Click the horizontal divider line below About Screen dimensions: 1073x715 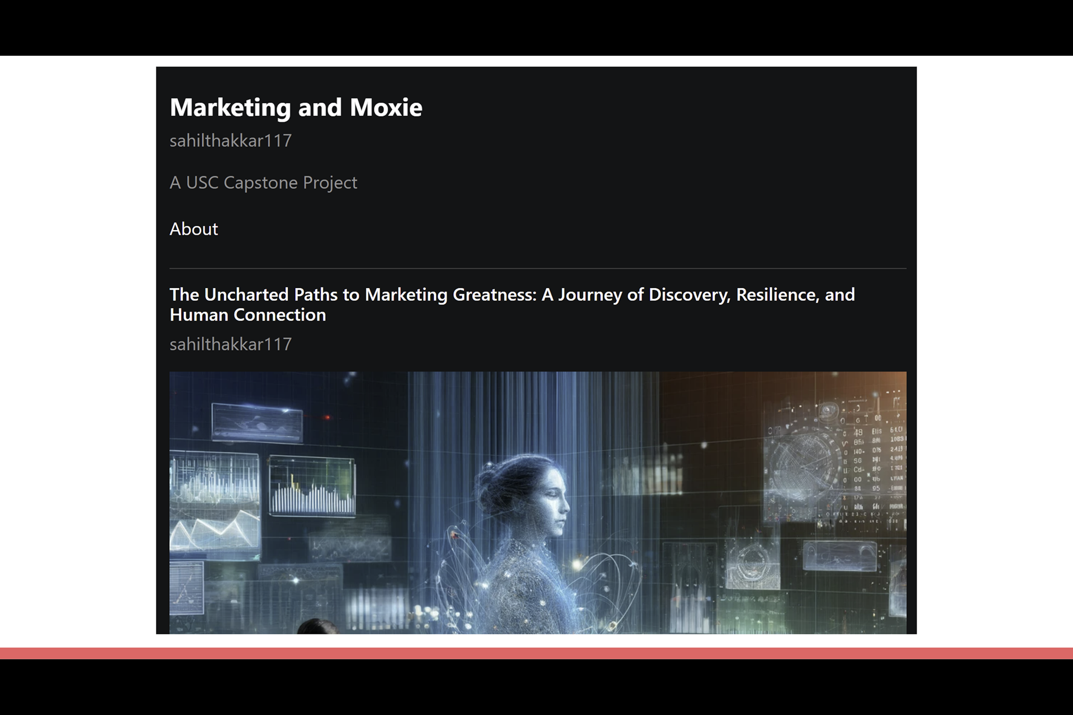pyautogui.click(x=536, y=269)
